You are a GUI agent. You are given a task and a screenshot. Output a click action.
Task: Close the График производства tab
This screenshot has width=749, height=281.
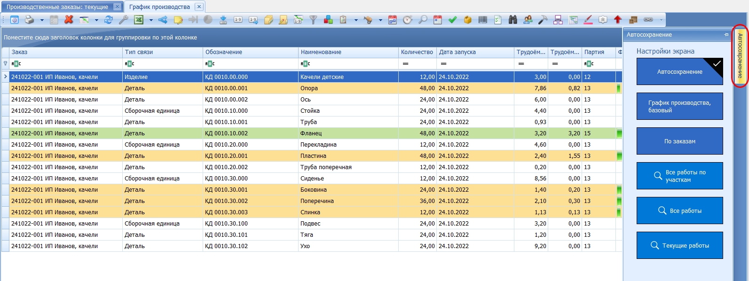pos(199,7)
